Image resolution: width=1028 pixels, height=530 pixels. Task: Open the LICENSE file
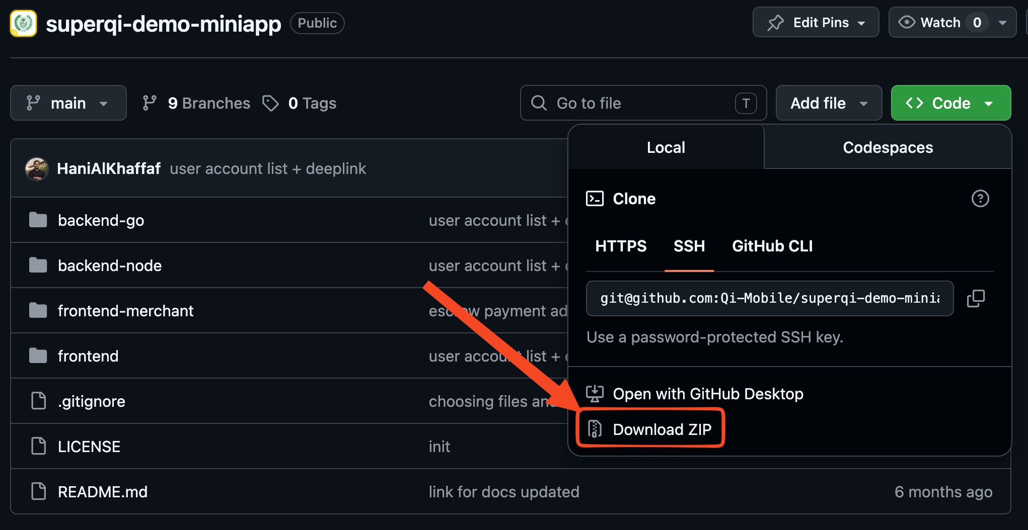pyautogui.click(x=89, y=447)
